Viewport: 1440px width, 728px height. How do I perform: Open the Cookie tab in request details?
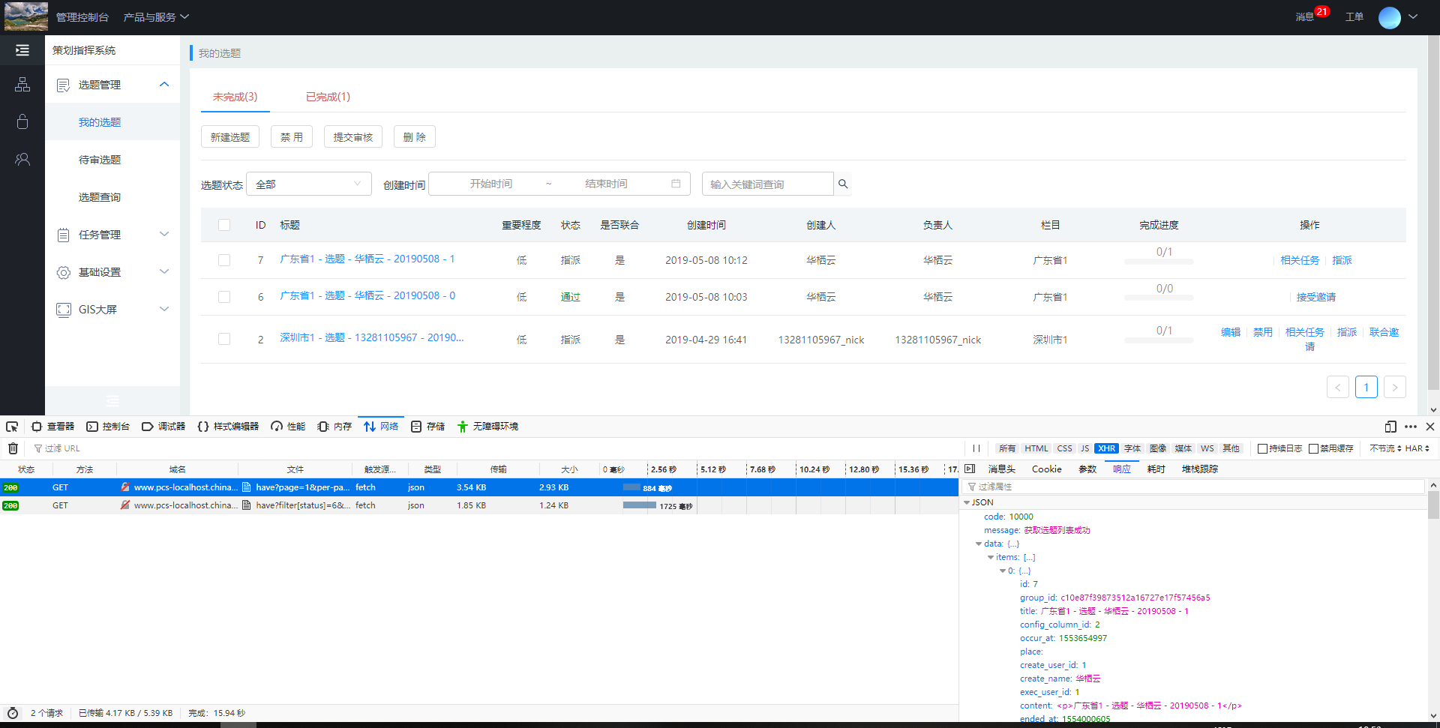click(1046, 469)
